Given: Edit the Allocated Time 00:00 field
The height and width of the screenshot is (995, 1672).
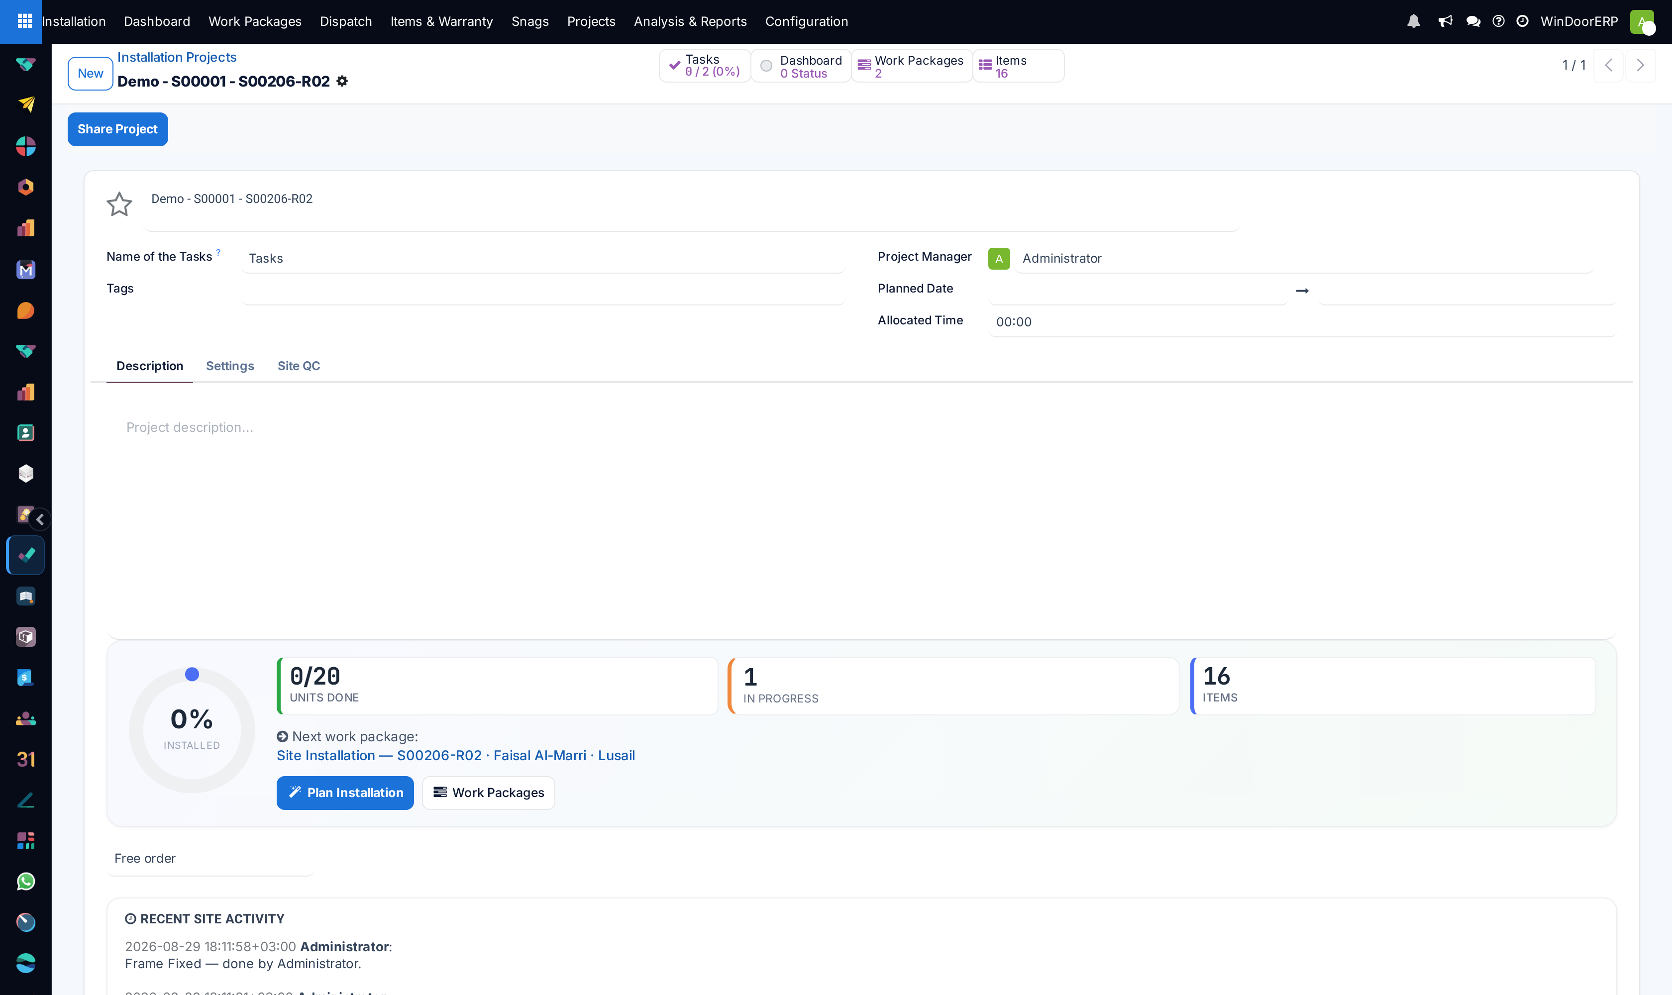Looking at the screenshot, I should point(1302,322).
